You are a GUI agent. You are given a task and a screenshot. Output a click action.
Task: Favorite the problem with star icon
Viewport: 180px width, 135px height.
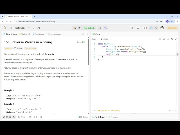(30, 117)
